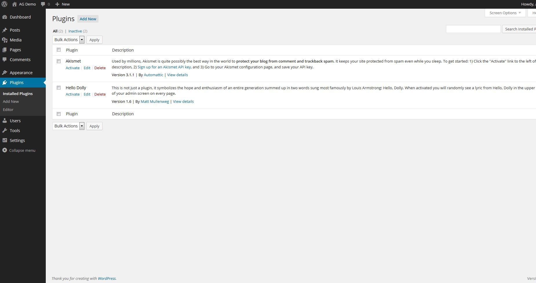
Task: Open the Pages menu item
Action: (x=15, y=50)
